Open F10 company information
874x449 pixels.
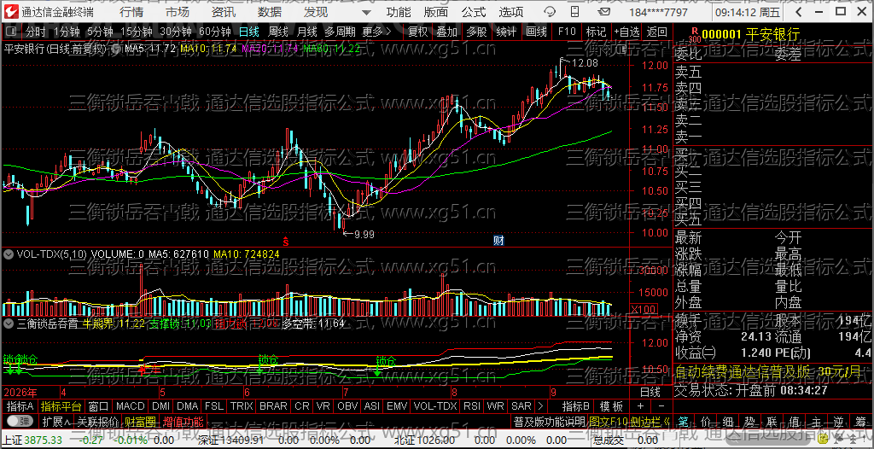point(567,32)
